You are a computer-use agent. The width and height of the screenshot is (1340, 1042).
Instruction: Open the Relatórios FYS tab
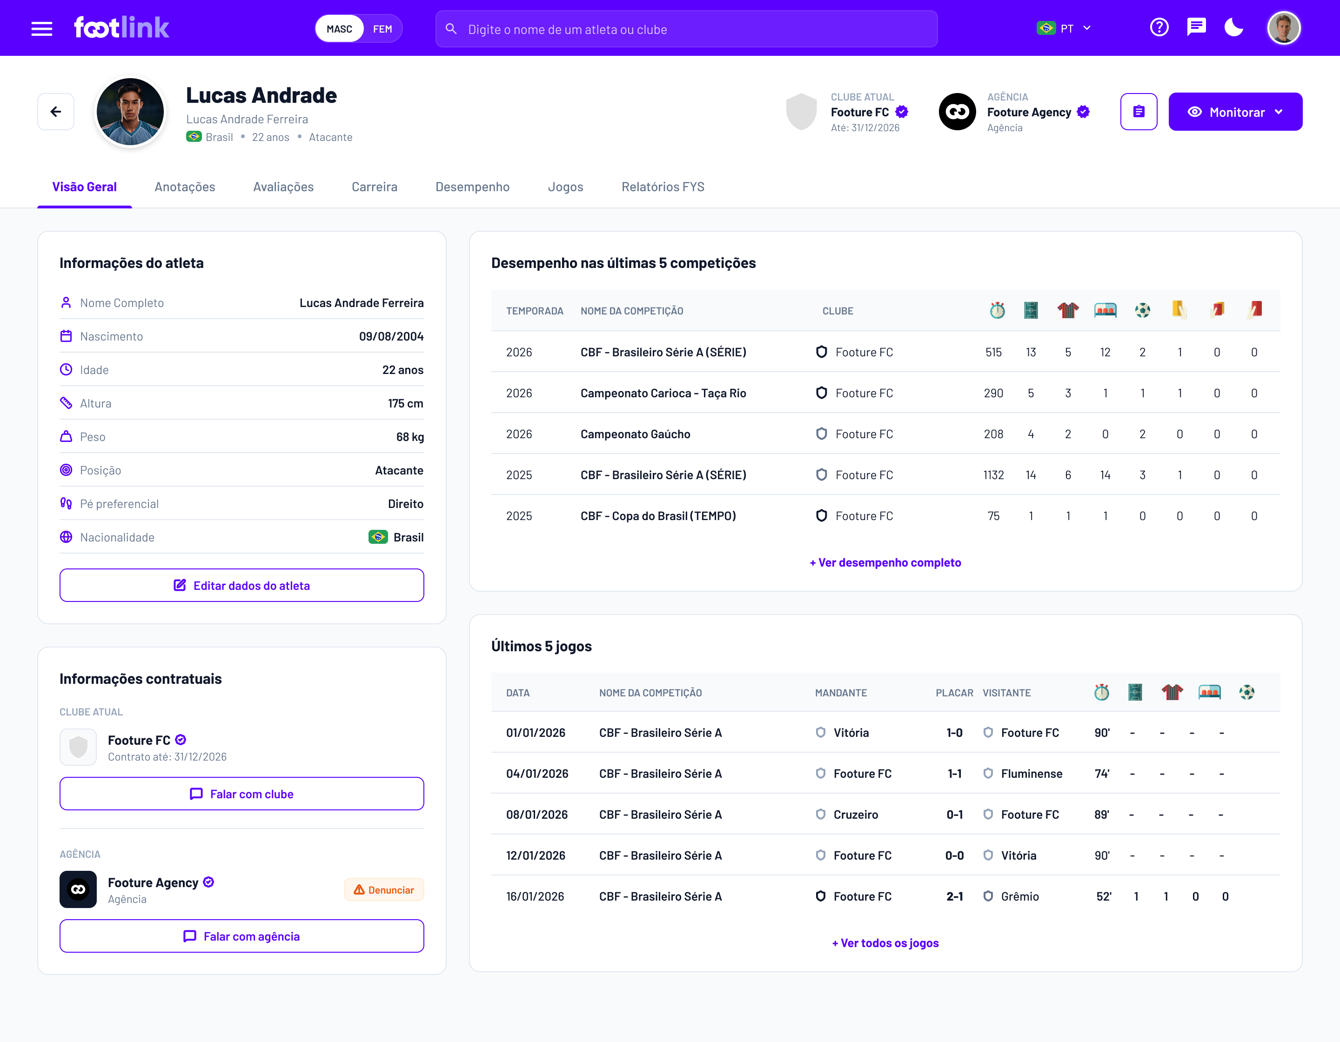(x=663, y=187)
